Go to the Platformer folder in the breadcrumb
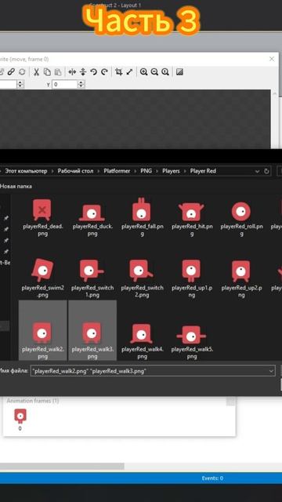Image resolution: width=282 pixels, height=502 pixels. click(x=117, y=171)
